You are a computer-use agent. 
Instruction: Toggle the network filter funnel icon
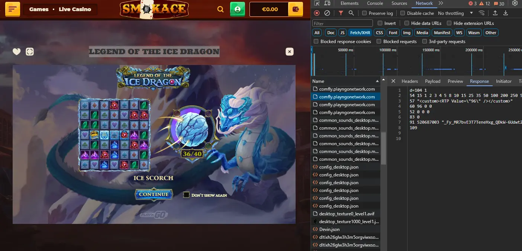[341, 13]
